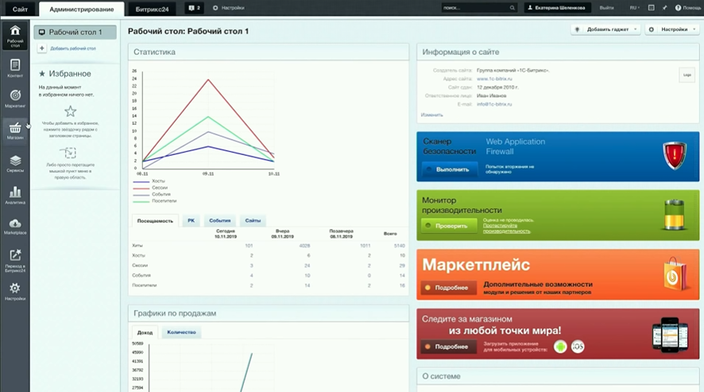Click the Проверить performance button
Viewport: 704px width, 392px height.
coord(447,226)
